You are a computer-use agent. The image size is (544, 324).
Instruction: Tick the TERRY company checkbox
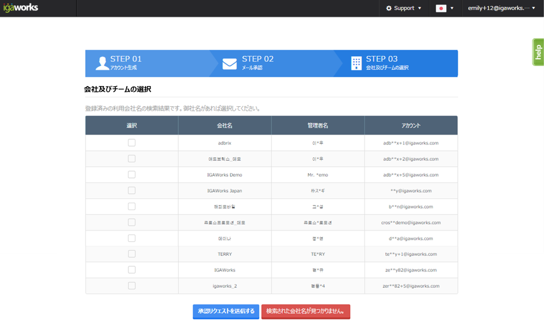coord(131,254)
